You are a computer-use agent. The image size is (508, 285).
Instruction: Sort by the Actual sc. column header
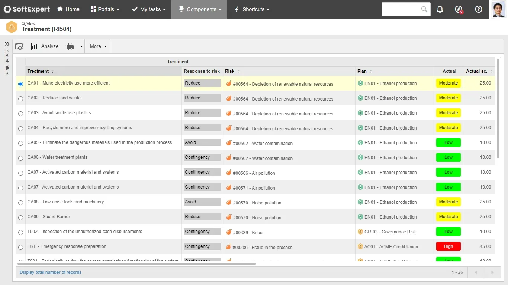479,71
